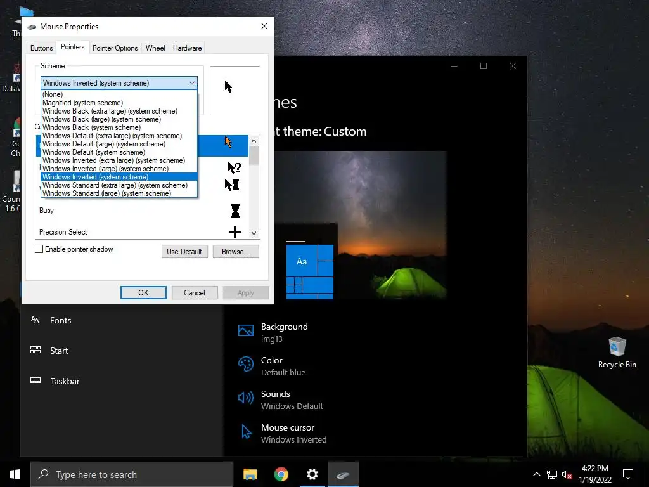Switch to Settings gear on taskbar
This screenshot has width=649, height=487.
pos(312,474)
